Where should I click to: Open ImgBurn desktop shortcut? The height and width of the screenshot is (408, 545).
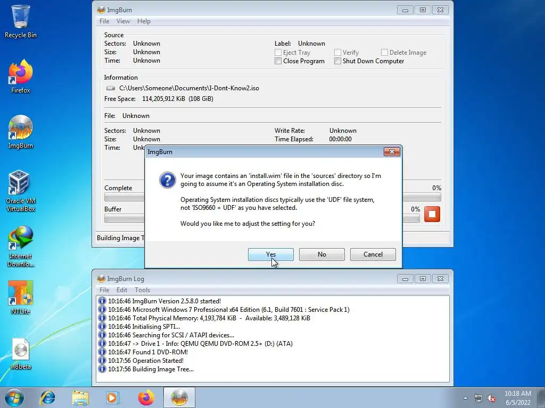tap(21, 132)
